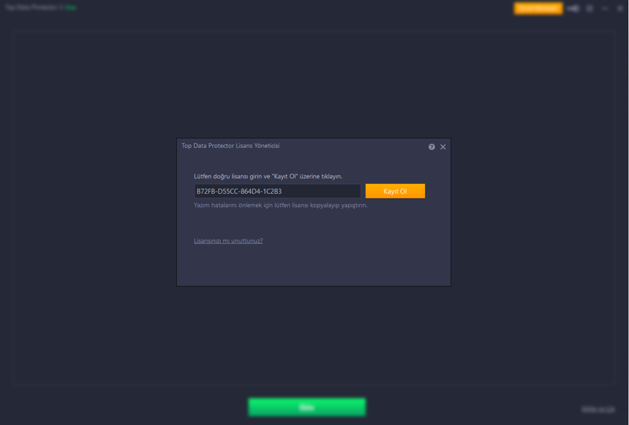Click the Yazım hatalarını önlemek hint text
Image resolution: width=629 pixels, height=425 pixels.
tap(281, 205)
